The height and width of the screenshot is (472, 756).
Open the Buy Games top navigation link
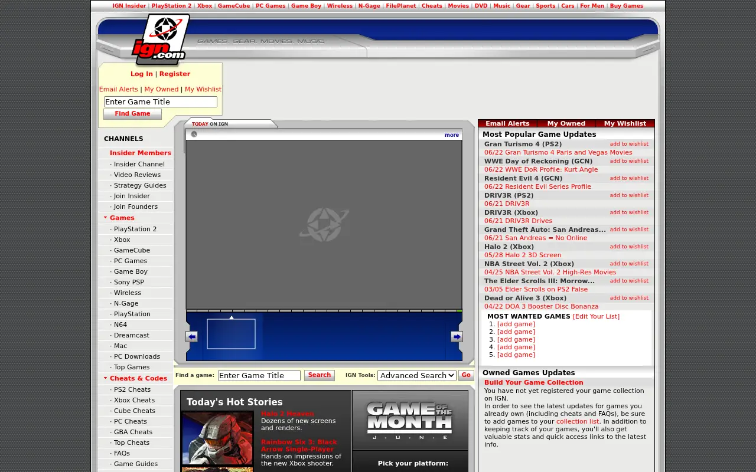(627, 6)
